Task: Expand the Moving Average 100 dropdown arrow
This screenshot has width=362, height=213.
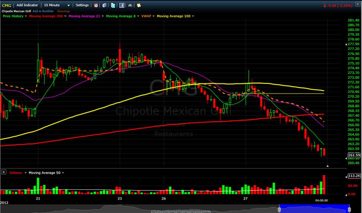Action: (193, 16)
